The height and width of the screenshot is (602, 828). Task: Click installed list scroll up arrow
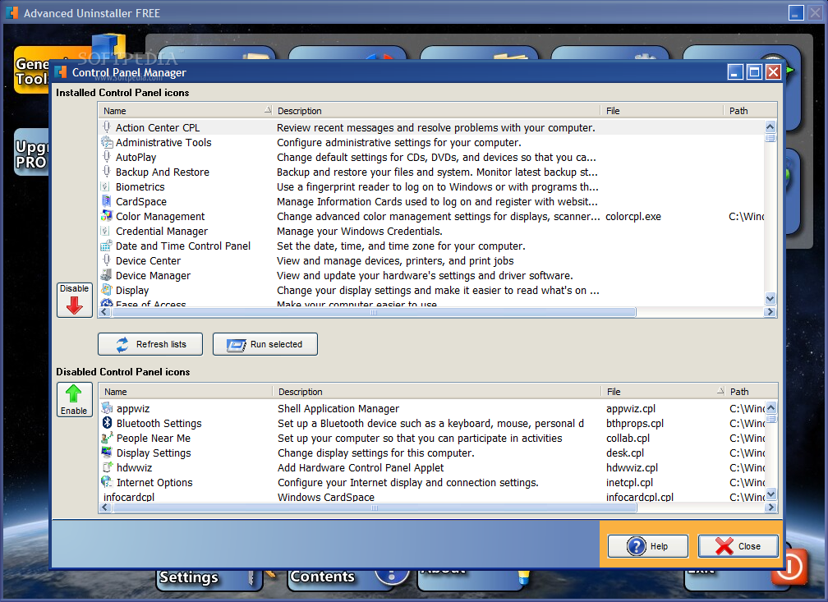[770, 126]
